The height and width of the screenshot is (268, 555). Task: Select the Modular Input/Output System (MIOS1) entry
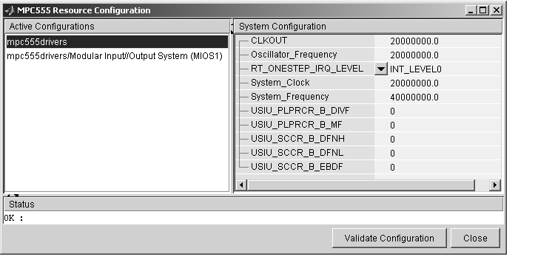pos(115,56)
